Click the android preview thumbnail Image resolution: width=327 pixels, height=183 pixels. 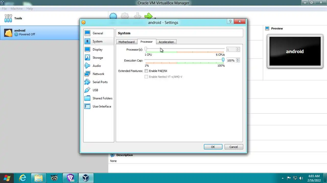[x=295, y=51]
